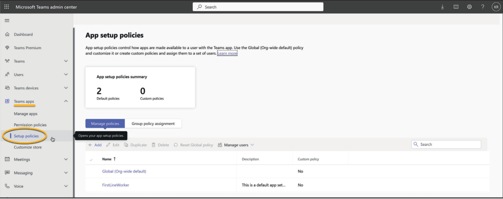Screen dimensions: 503x199
Task: Click the '2 Default policies' summary count
Action: [x=108, y=93]
